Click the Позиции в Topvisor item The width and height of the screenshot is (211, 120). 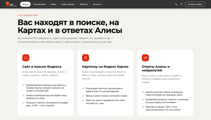click(x=47, y=104)
